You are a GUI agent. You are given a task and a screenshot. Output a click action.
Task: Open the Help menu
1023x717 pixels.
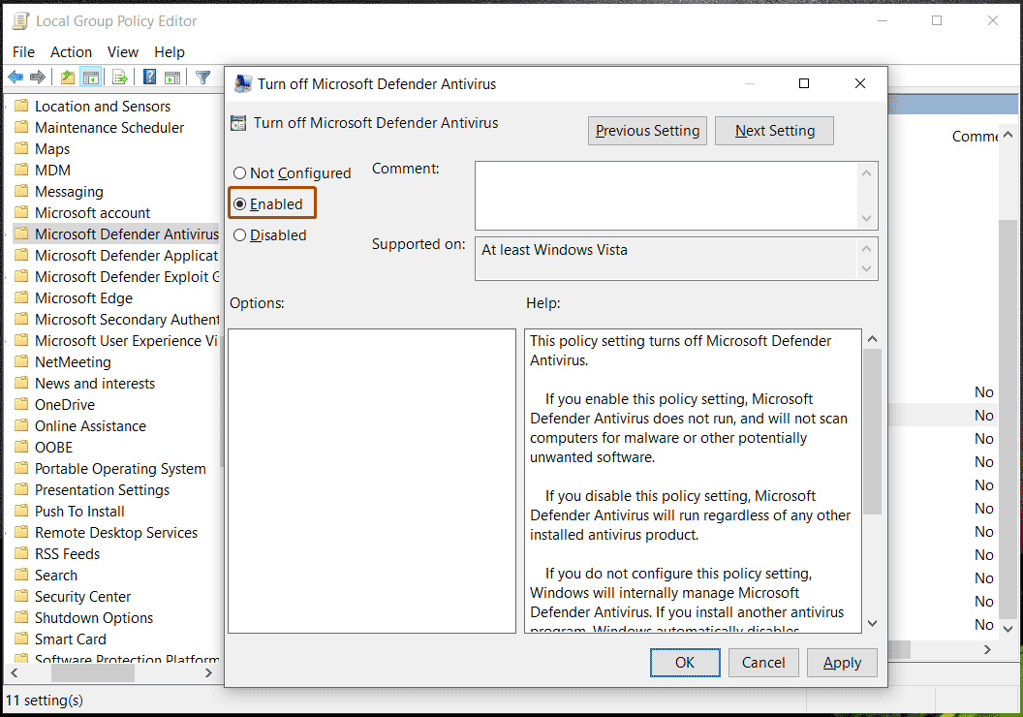point(170,51)
